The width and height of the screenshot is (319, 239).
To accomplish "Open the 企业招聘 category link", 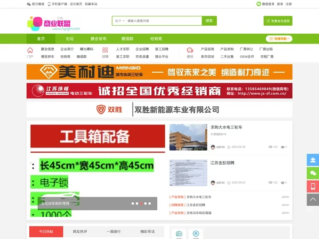I will [x=142, y=49].
